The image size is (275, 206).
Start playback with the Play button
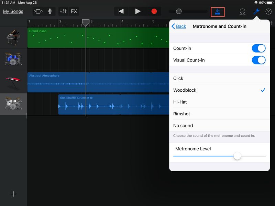click(x=138, y=11)
